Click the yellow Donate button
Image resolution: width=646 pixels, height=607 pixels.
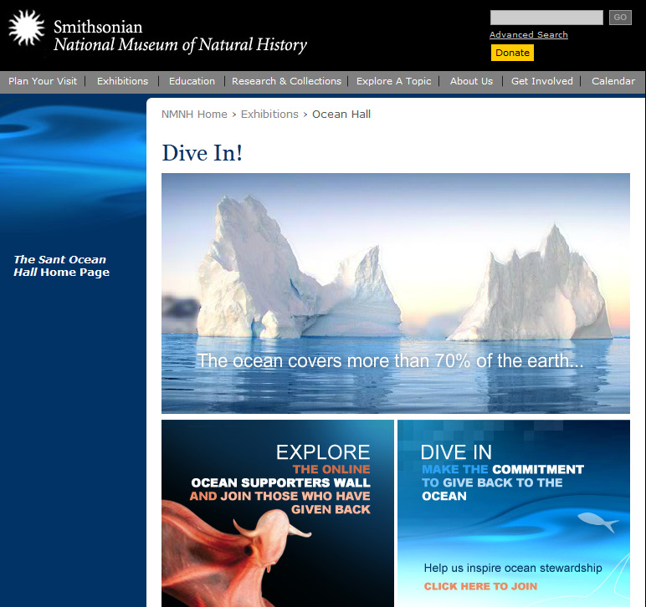click(512, 53)
